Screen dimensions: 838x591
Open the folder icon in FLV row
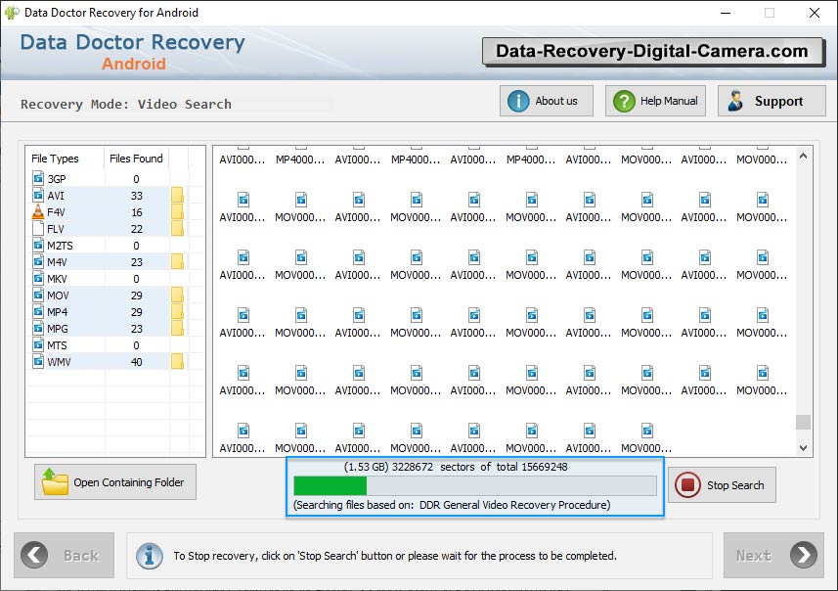pyautogui.click(x=177, y=228)
